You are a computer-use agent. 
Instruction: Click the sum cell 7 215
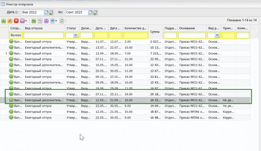[156, 53]
